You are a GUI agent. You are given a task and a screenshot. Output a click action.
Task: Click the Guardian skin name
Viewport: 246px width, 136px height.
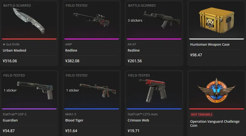tap(10, 120)
